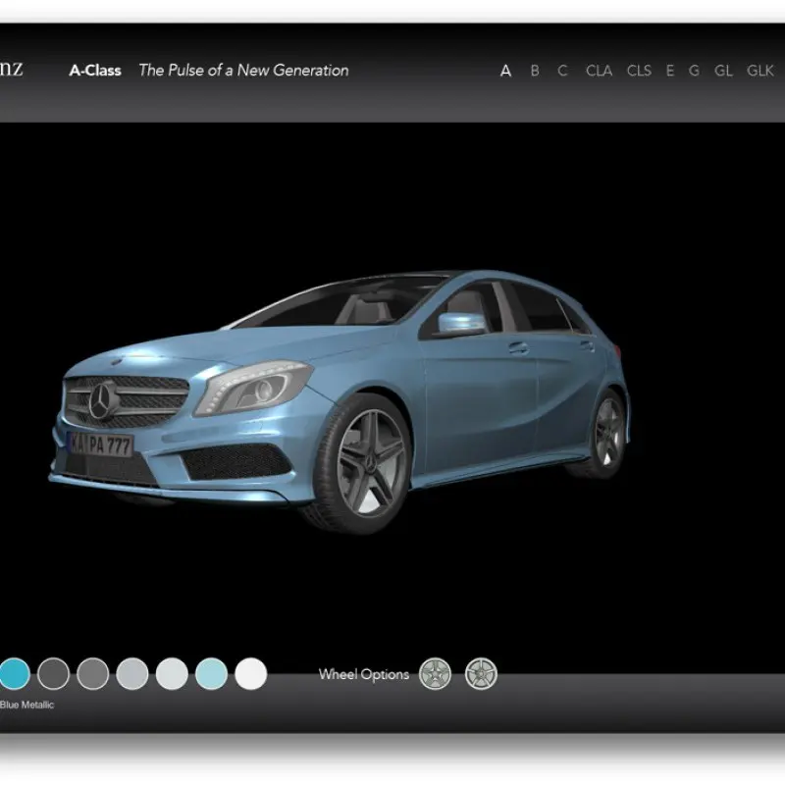The image size is (785, 785).
Task: Switch to the C model class
Action: pos(562,71)
